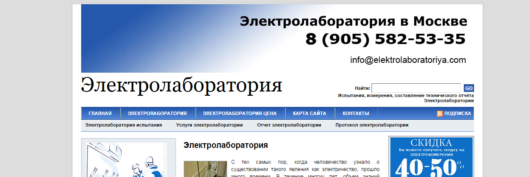Open Протокол электролаборатории submenu link
Image resolution: width=530 pixels, height=177 pixels.
(372, 125)
